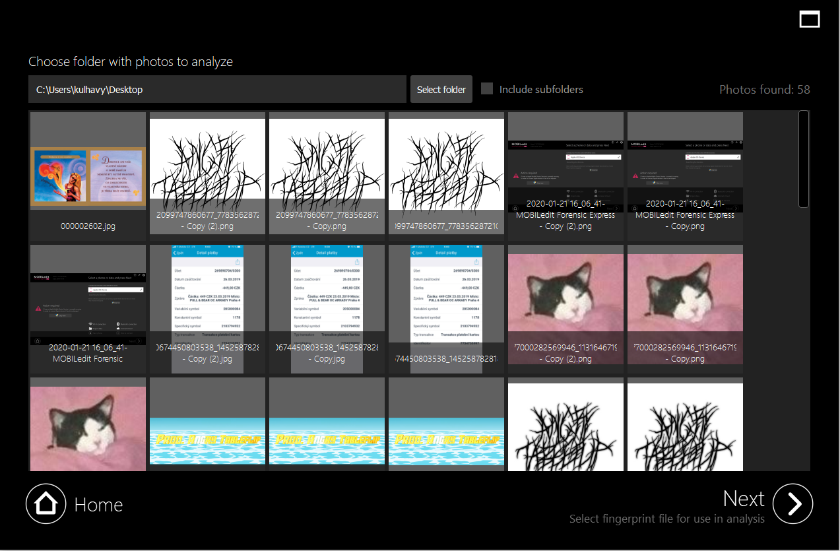This screenshot has height=551, width=840.
Task: Select black scribble image labeled Copy.png
Action: 327,176
